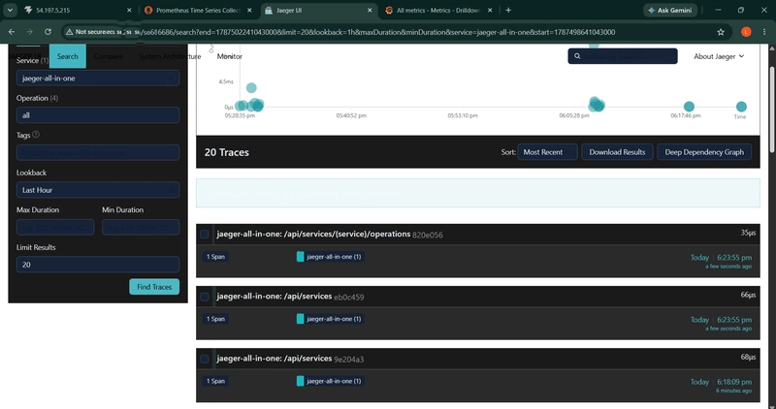The width and height of the screenshot is (776, 409).
Task: Click the page vertical scrollbar thumb
Action: point(773,109)
